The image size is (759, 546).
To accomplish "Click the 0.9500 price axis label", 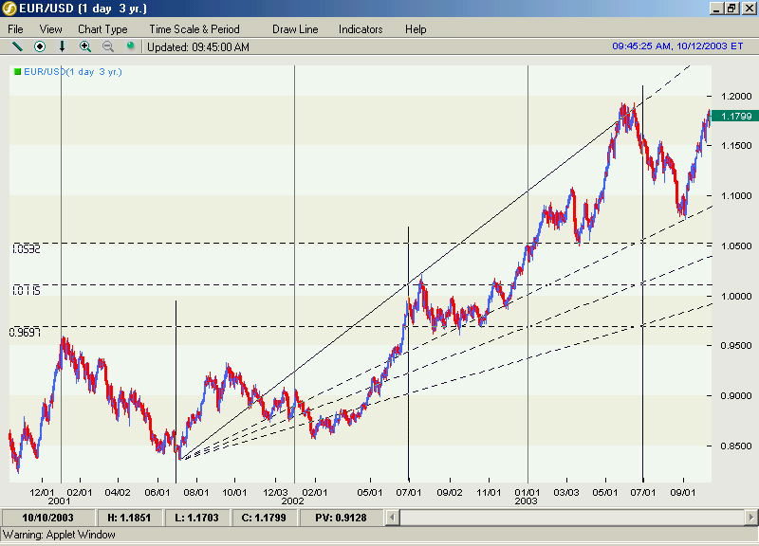I will pos(736,346).
